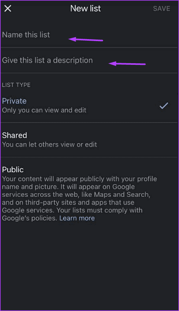179x311 pixels.
Task: Tap the SAVE button
Action: pyautogui.click(x=161, y=9)
